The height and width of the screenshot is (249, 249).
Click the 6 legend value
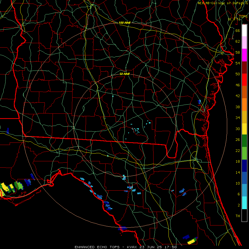click(x=239, y=194)
